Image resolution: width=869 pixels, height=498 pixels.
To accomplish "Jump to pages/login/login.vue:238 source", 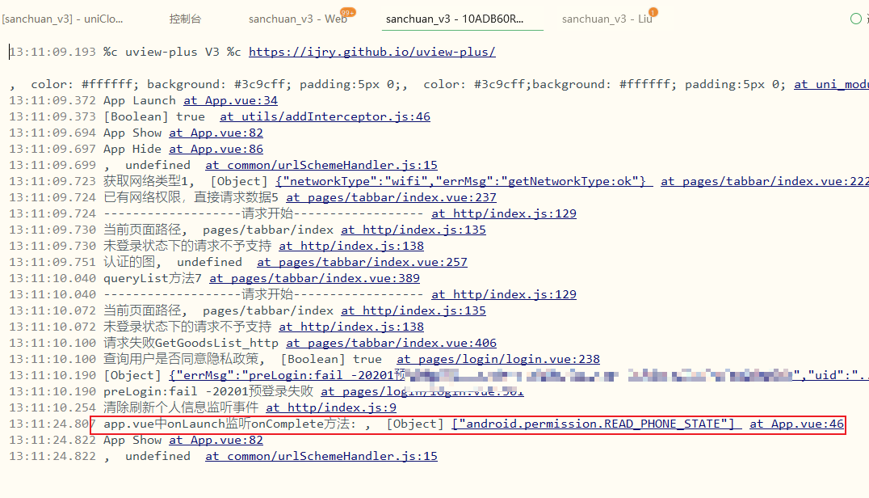I will (498, 359).
